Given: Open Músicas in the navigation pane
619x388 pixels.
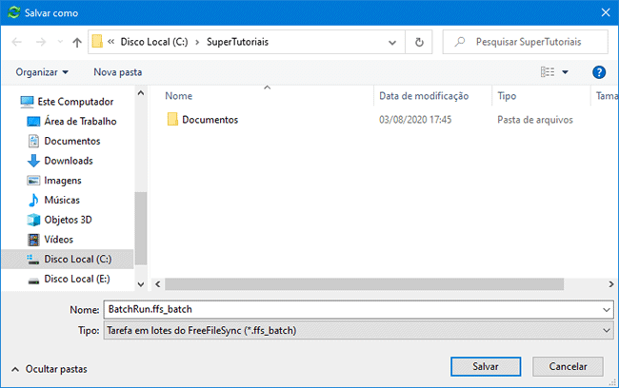Looking at the screenshot, I should 61,200.
